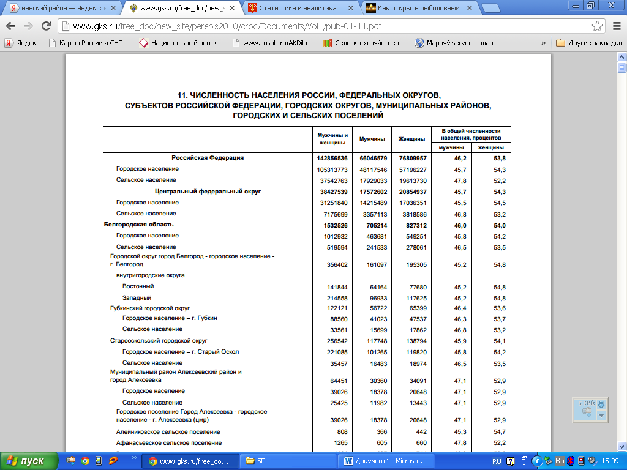Click the phone-shaped quick launch icon
This screenshot has width=627, height=470.
point(99,460)
